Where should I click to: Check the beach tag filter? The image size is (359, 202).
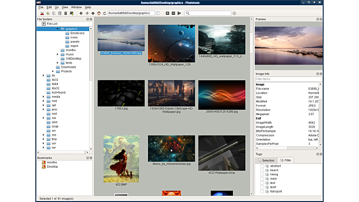[x=262, y=170]
